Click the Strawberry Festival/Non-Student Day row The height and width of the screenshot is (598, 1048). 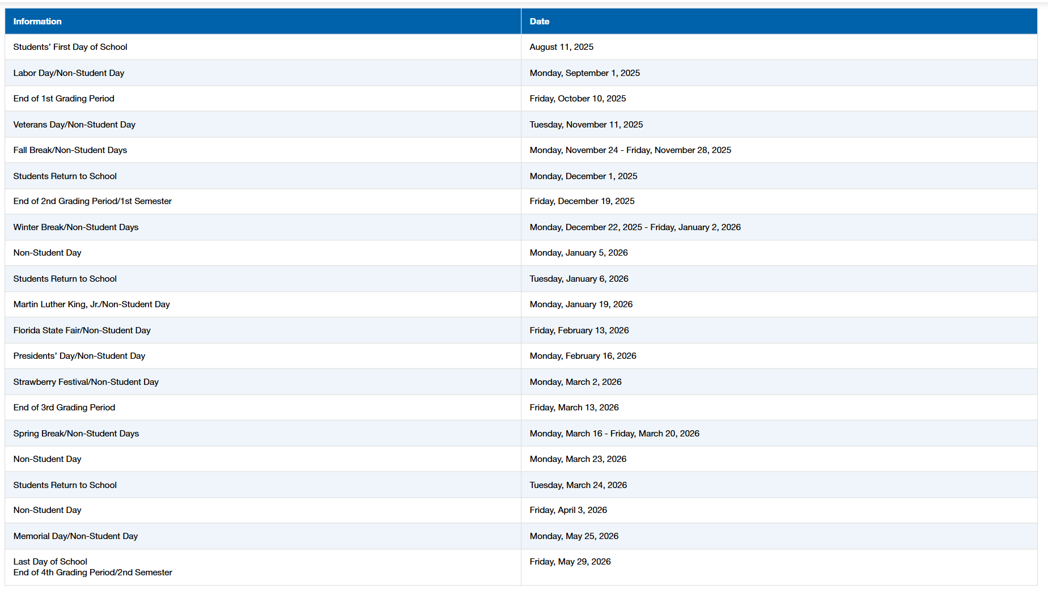click(x=86, y=381)
